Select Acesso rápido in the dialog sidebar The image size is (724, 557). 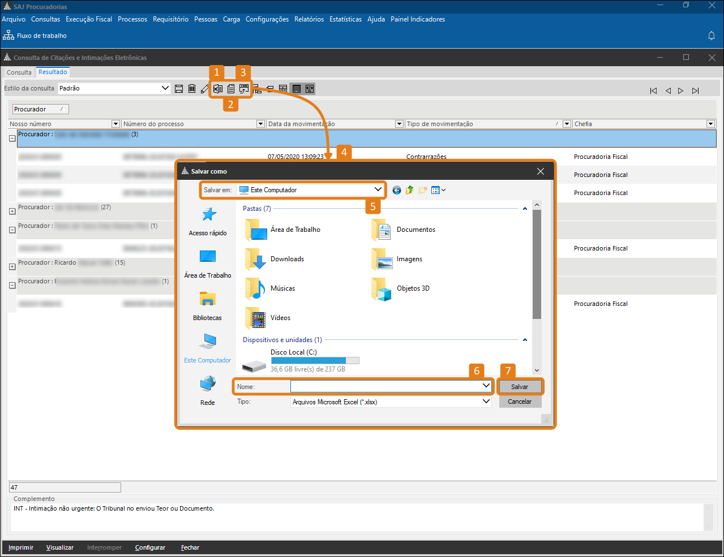coord(208,221)
